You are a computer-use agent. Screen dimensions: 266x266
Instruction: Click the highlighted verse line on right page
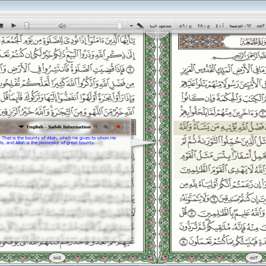pyautogui.click(x=219, y=128)
